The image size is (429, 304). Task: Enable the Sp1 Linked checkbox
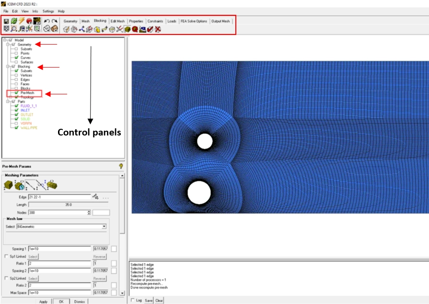click(x=6, y=257)
